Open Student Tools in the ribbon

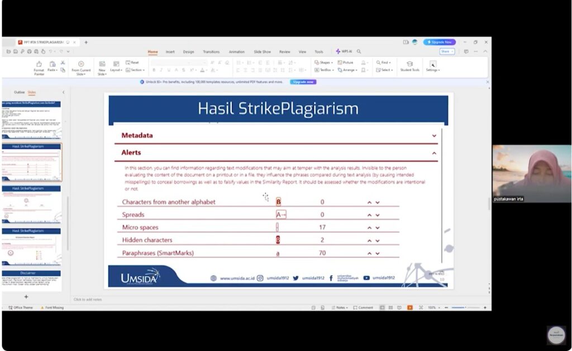409,66
